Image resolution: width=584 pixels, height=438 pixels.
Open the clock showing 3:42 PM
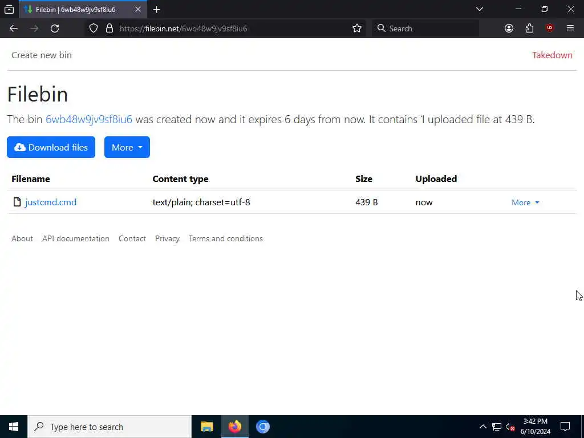(x=535, y=427)
